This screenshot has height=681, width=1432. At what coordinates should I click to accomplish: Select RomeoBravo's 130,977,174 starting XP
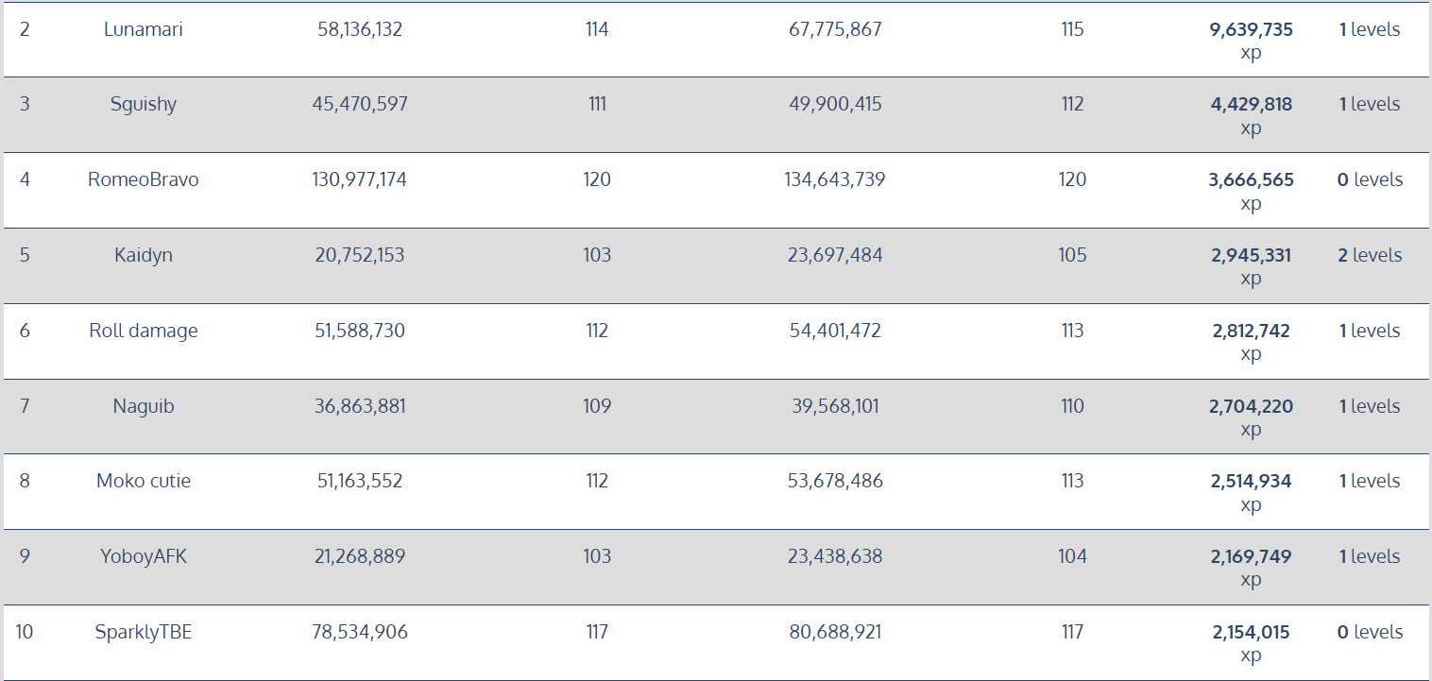360,179
